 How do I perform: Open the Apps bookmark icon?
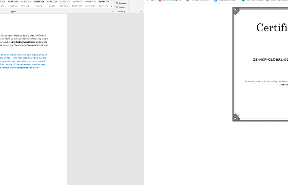coord(148,0)
